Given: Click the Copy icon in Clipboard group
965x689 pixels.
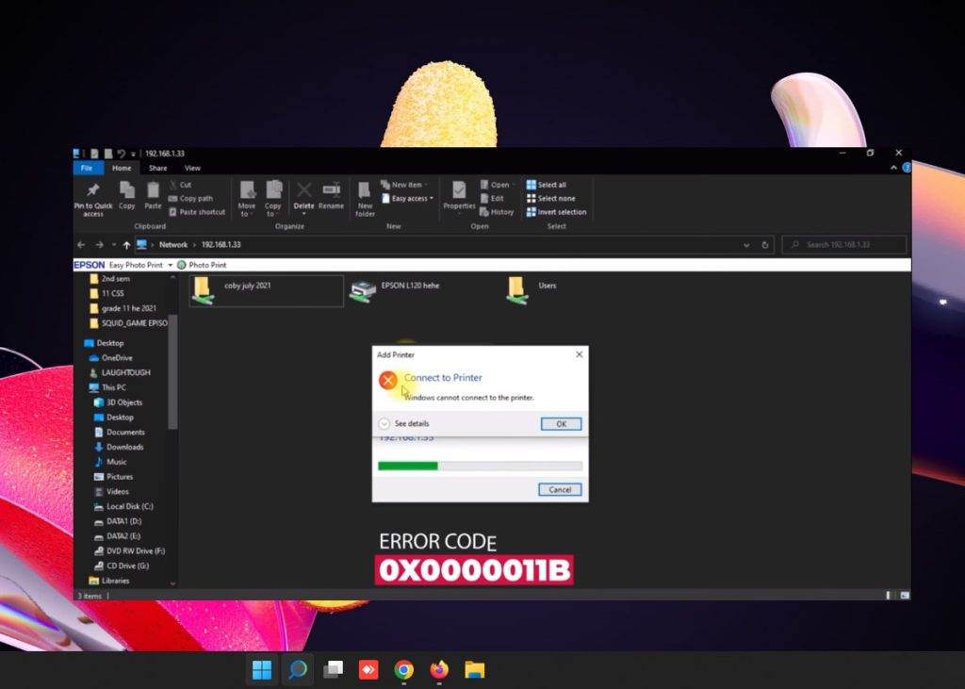Looking at the screenshot, I should 126,192.
